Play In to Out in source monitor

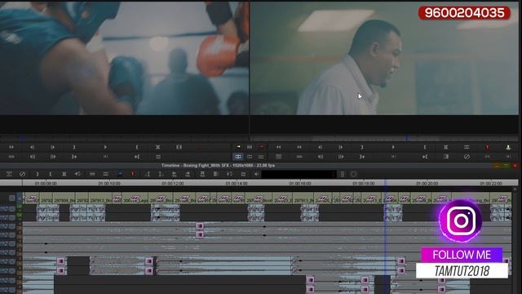point(105,157)
